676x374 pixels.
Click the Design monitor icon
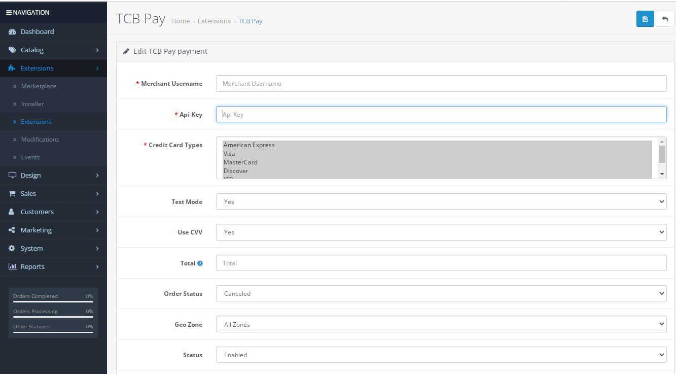click(12, 175)
